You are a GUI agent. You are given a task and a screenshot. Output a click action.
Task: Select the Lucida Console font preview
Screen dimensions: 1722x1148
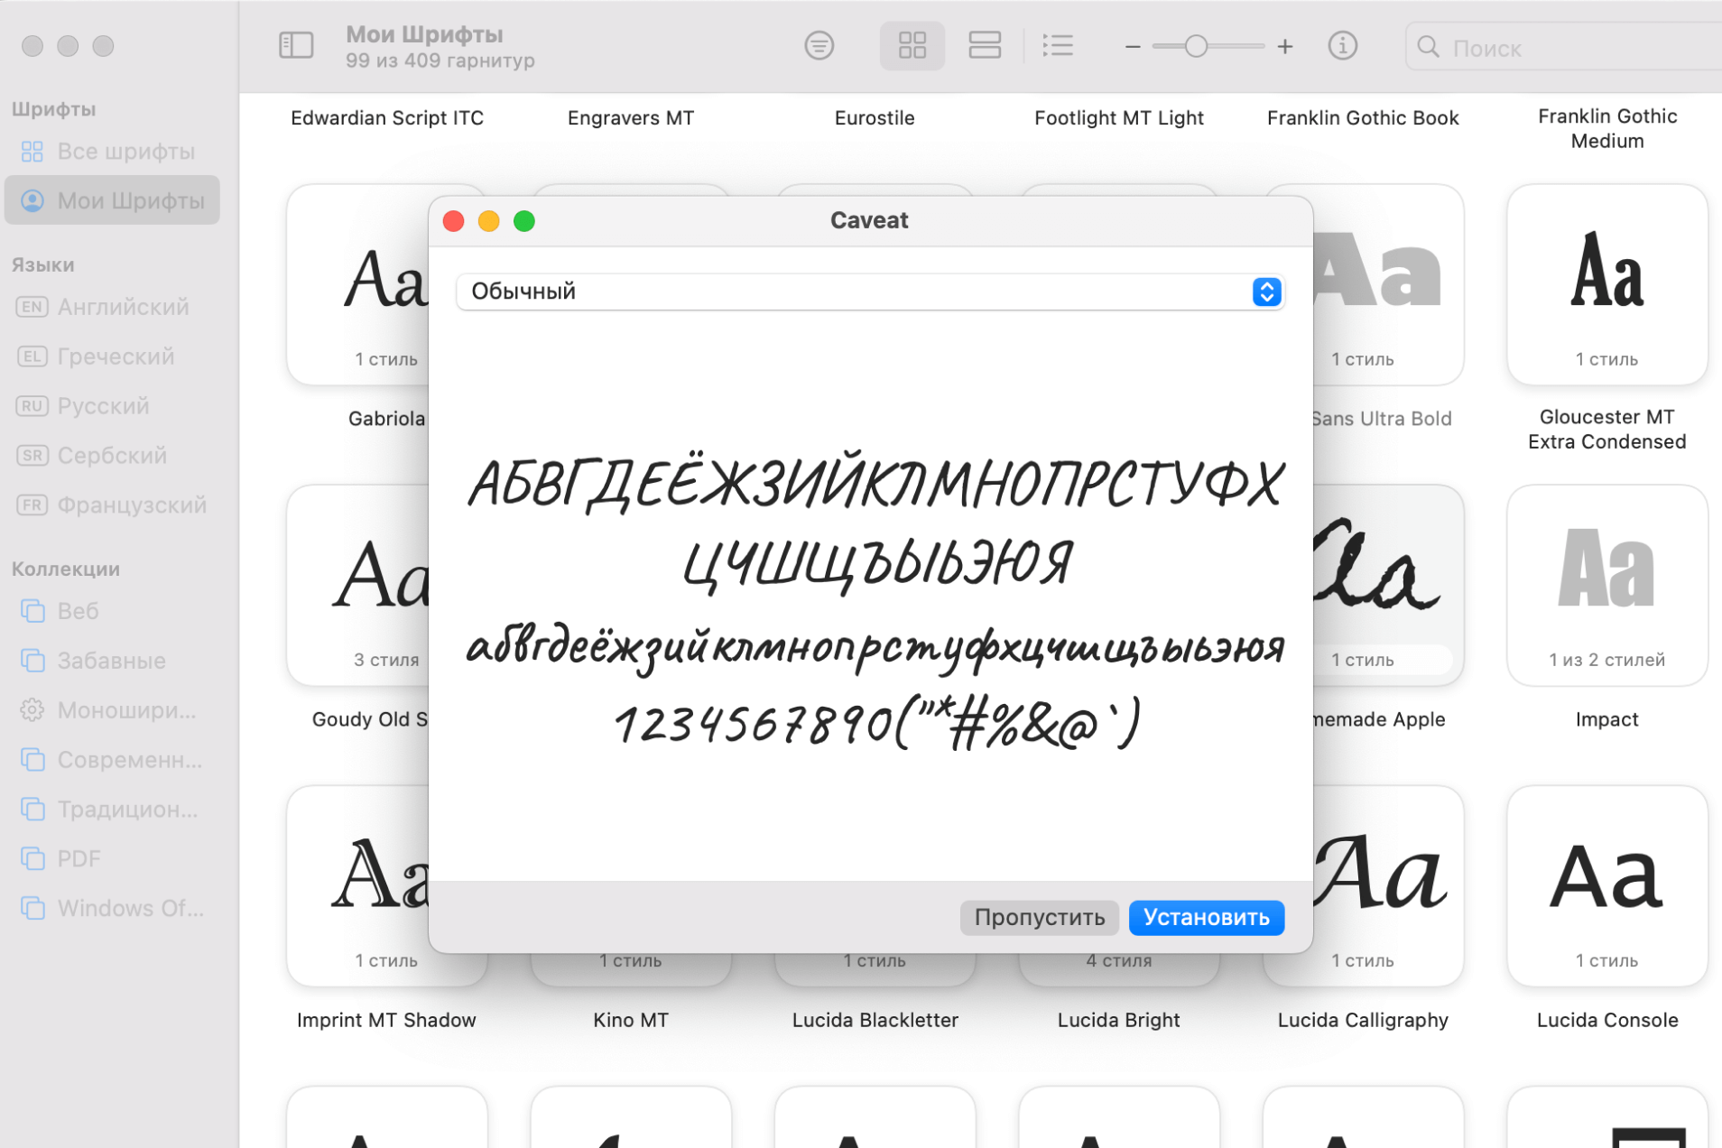[1606, 884]
